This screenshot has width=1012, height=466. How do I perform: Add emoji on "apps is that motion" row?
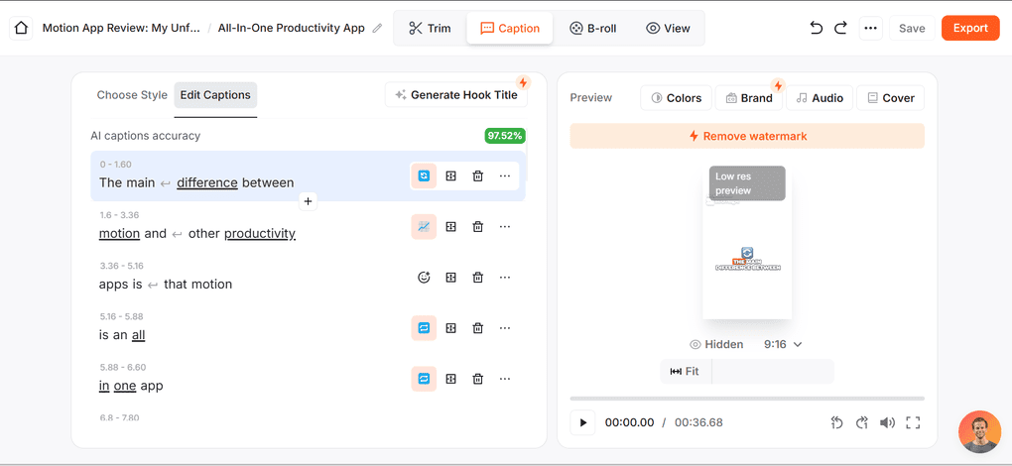click(424, 278)
